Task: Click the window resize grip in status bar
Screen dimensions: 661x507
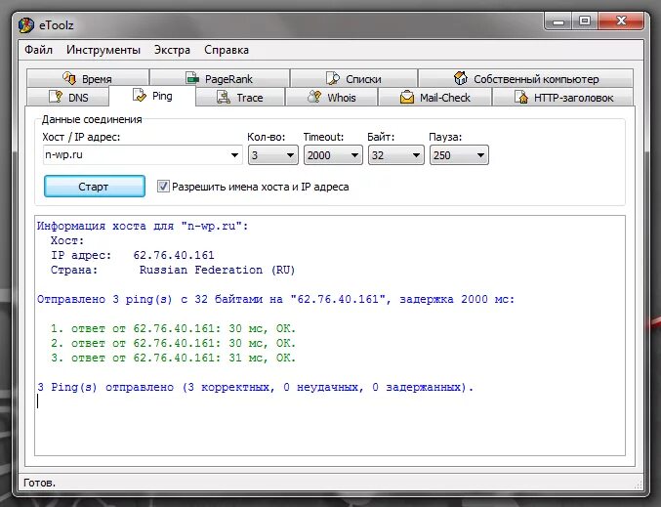Action: [x=639, y=484]
